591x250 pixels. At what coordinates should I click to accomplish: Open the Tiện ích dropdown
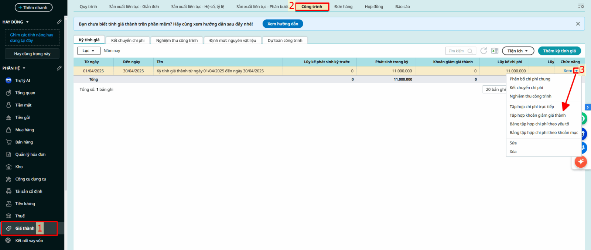tap(518, 51)
